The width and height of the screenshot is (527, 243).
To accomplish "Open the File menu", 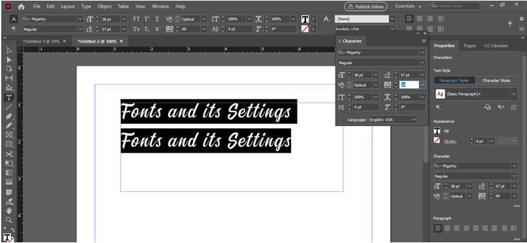I will tap(37, 6).
